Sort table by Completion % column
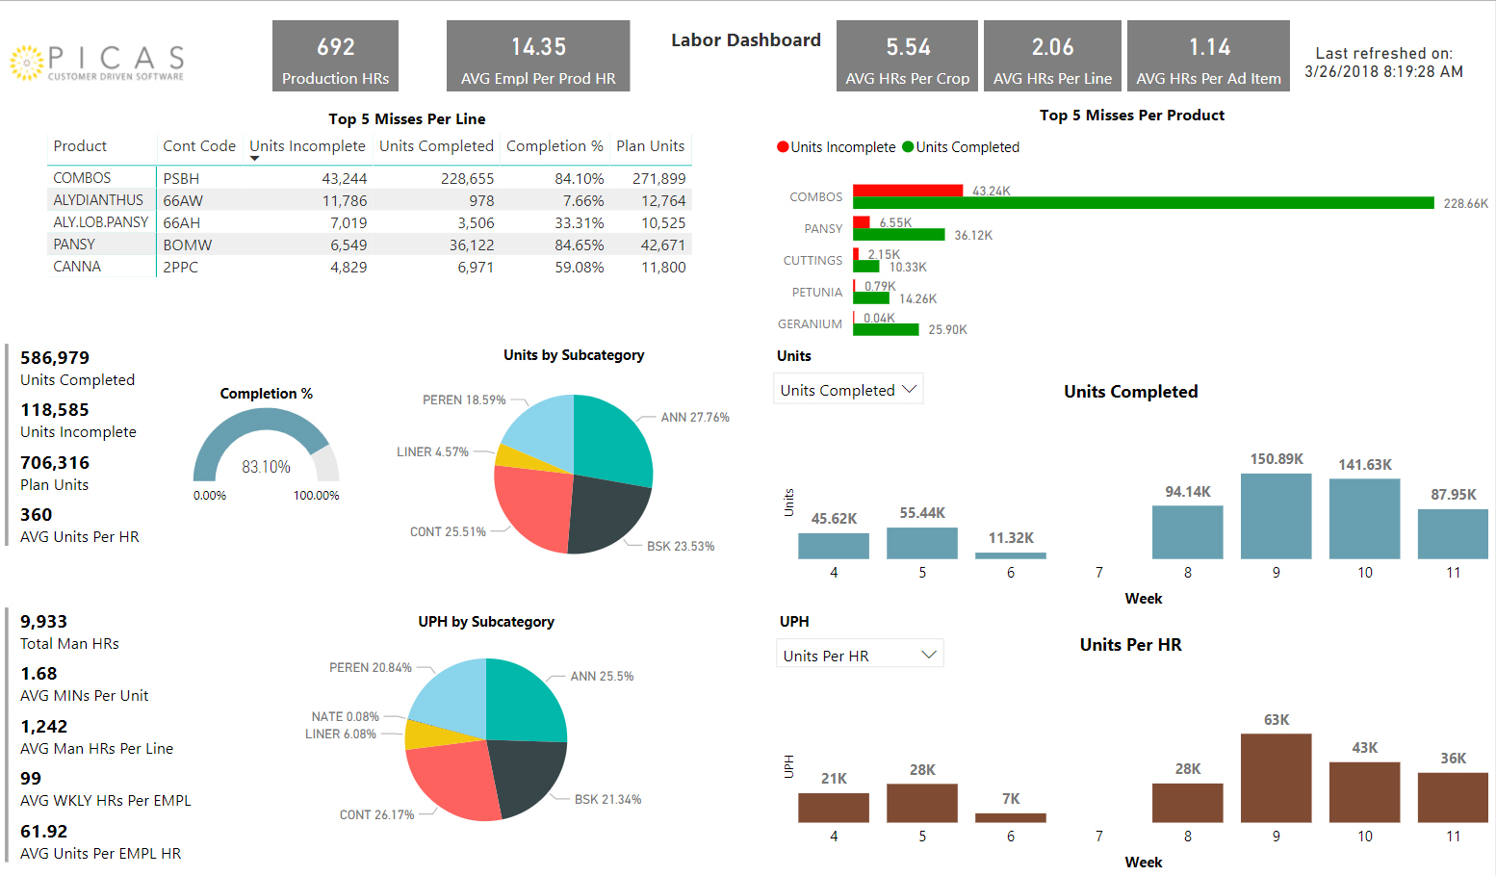1496x876 pixels. [x=554, y=146]
